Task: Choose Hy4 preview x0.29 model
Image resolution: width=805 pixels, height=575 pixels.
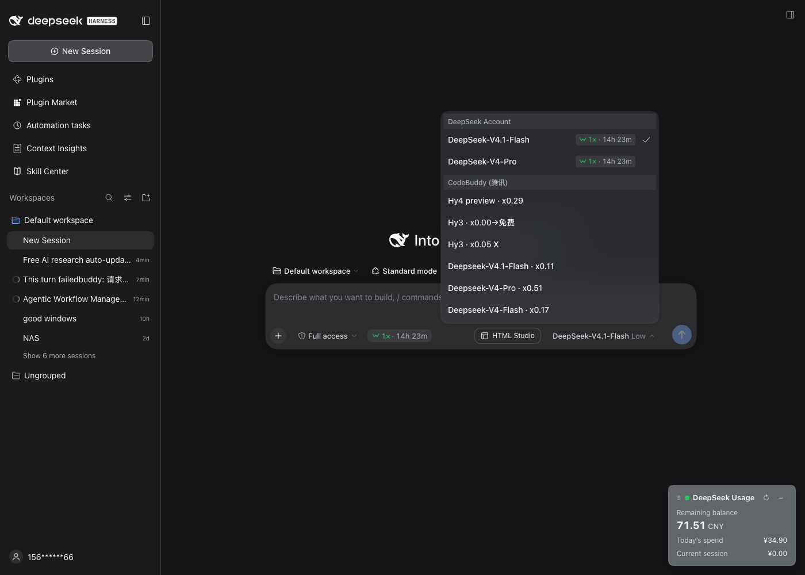Action: (x=550, y=201)
